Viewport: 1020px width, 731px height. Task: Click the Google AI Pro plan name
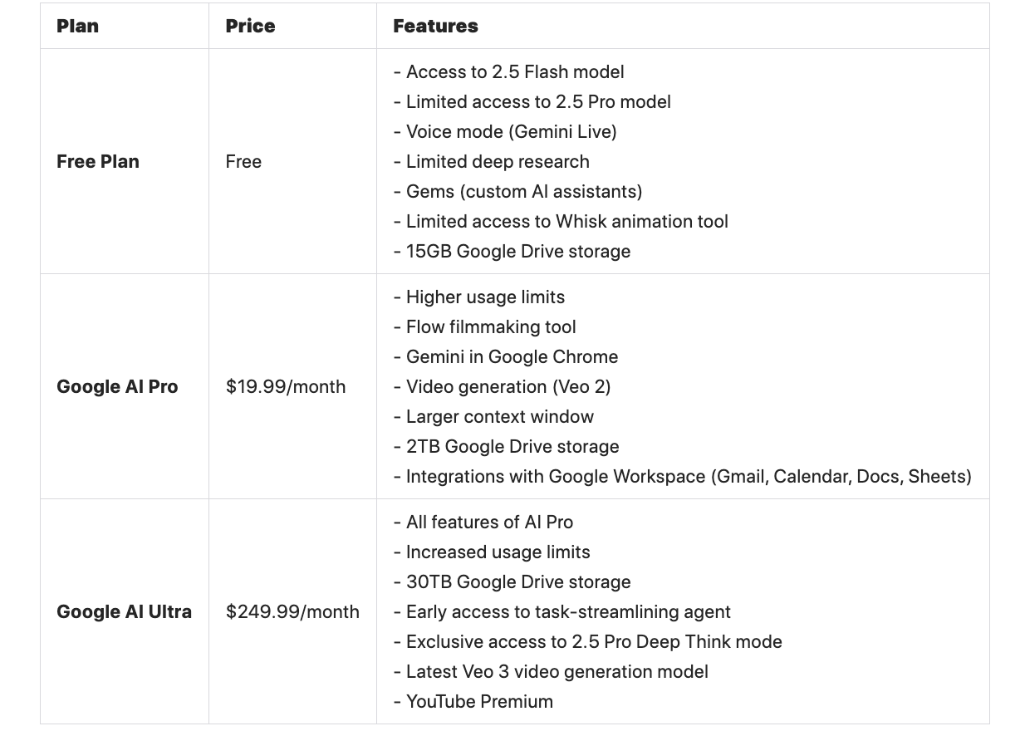[117, 386]
